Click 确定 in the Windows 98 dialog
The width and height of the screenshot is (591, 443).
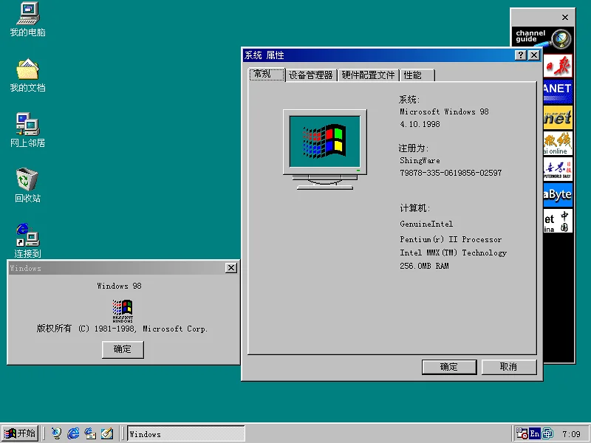pos(123,350)
